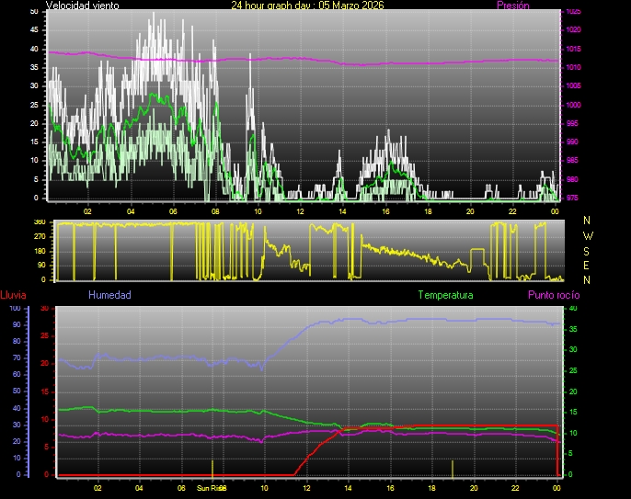Click the "W" wind direction letter
Image resolution: width=631 pixels, height=499 pixels.
point(587,235)
